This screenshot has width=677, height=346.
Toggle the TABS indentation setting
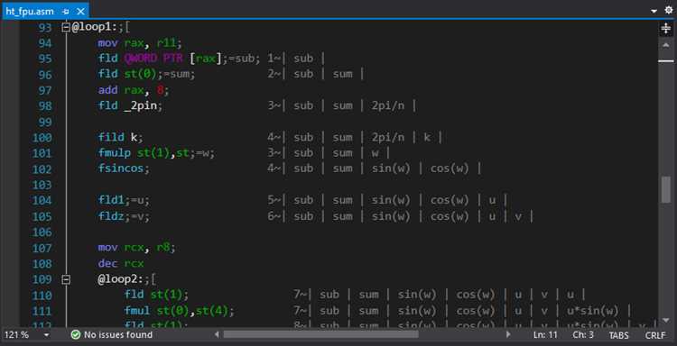[x=618, y=335]
